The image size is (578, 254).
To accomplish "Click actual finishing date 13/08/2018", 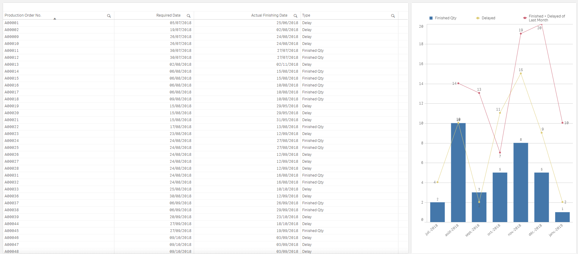I will tap(287, 127).
